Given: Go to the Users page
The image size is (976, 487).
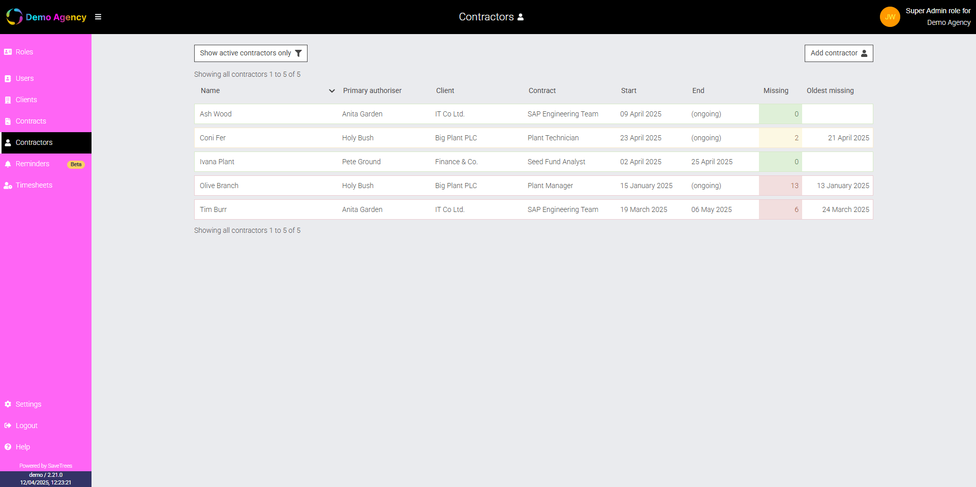Looking at the screenshot, I should pos(46,78).
